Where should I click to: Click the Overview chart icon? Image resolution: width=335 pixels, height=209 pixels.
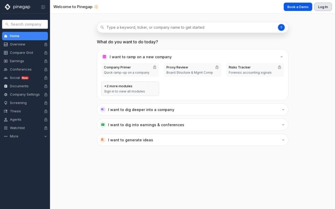(6, 44)
